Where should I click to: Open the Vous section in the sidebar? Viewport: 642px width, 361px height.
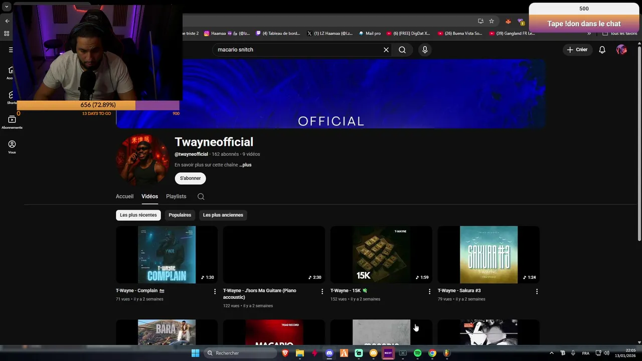(x=12, y=146)
